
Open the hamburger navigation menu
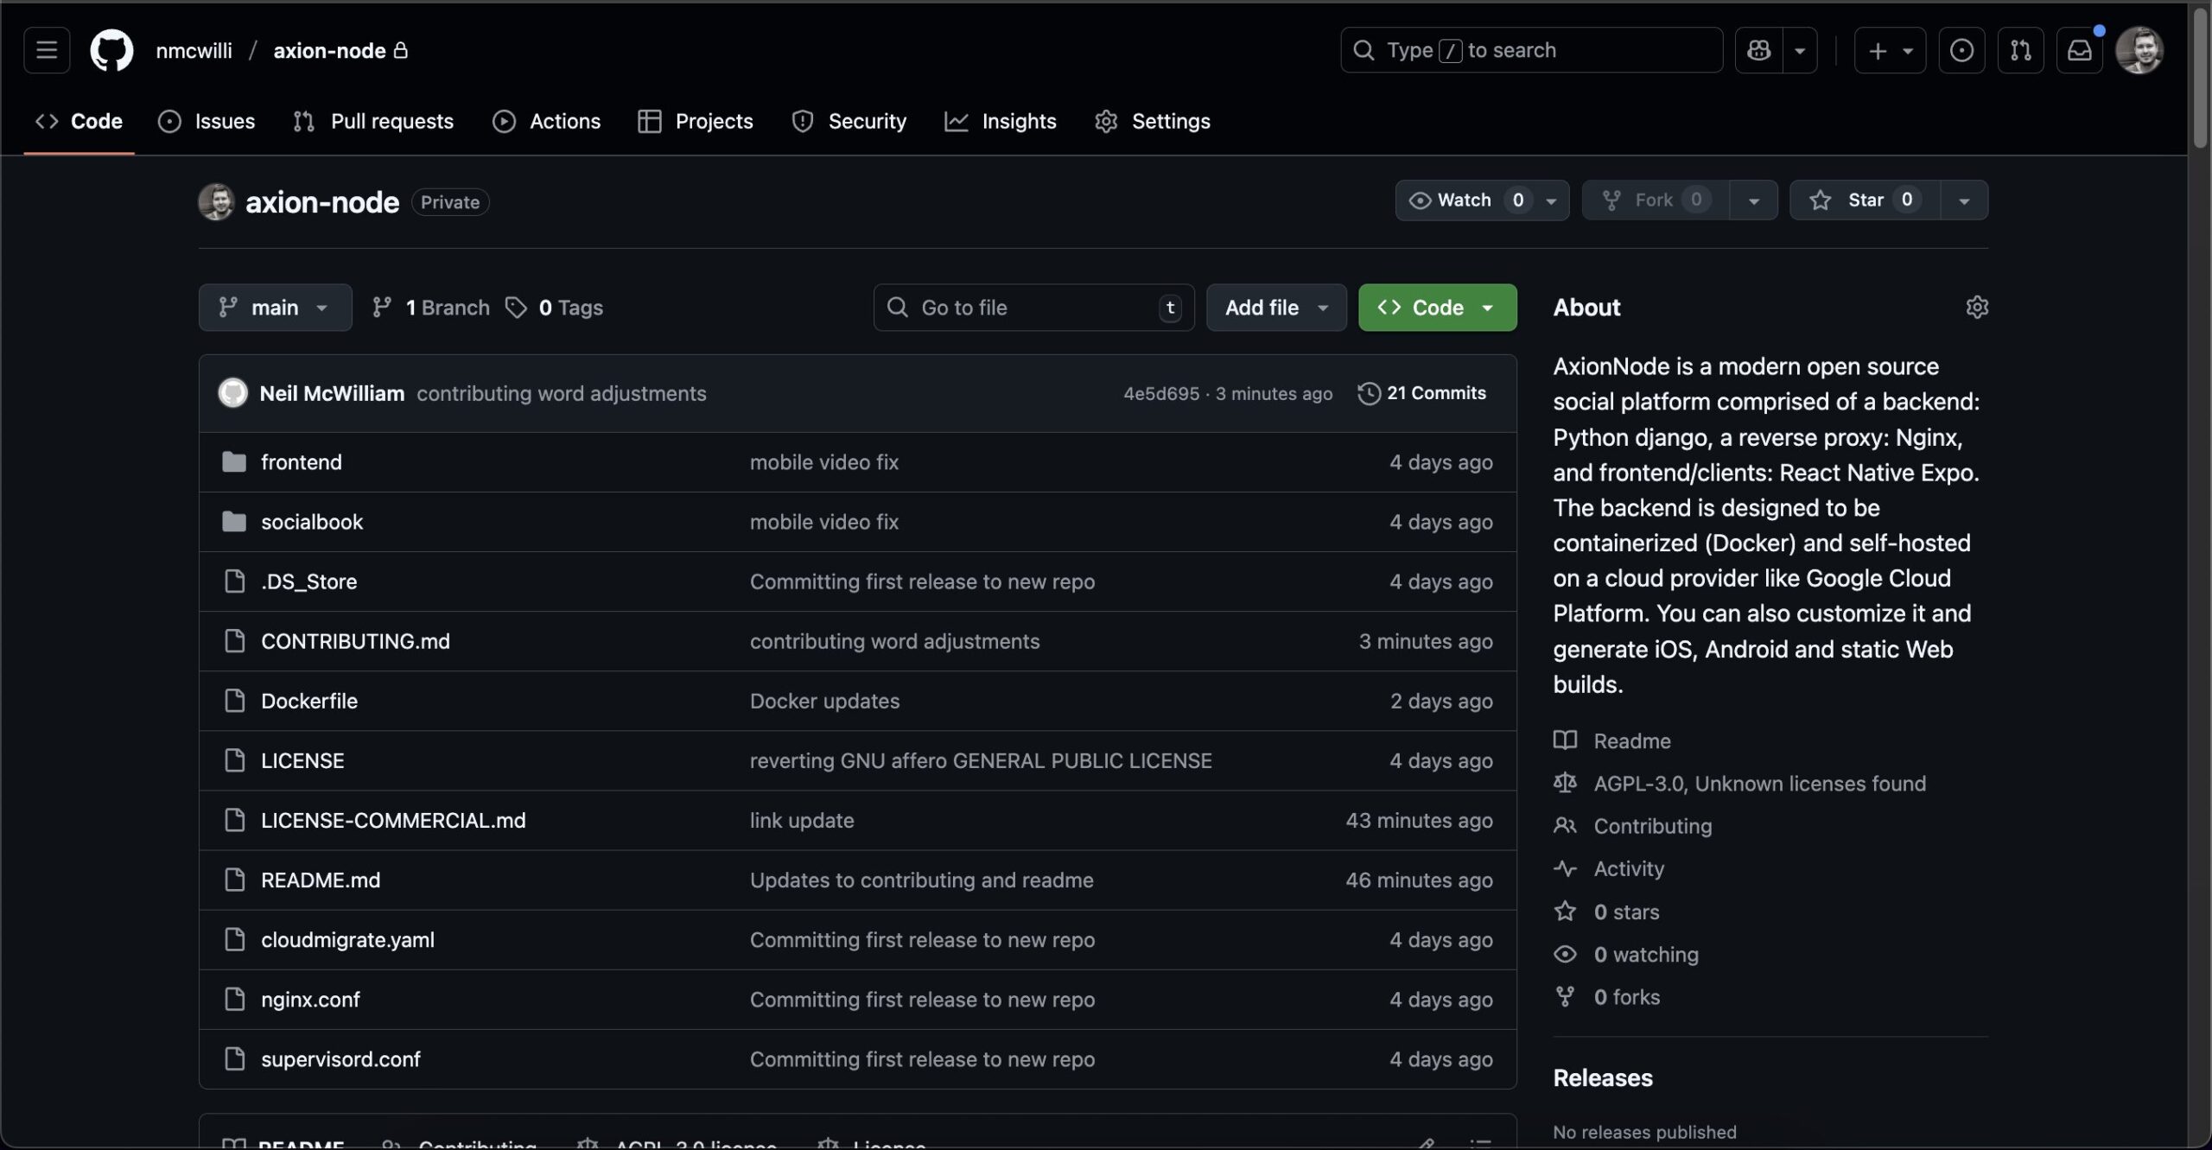[47, 50]
